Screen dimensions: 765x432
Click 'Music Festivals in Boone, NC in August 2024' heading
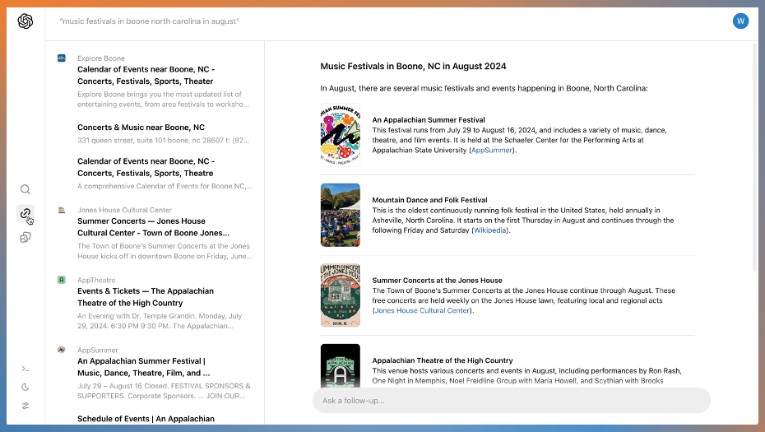[413, 67]
